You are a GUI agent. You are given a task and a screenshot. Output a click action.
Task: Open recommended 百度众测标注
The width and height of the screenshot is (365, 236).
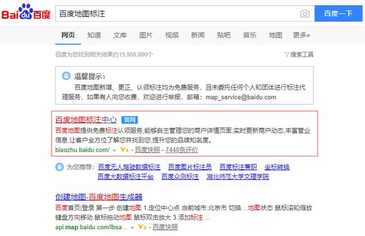(x=180, y=177)
